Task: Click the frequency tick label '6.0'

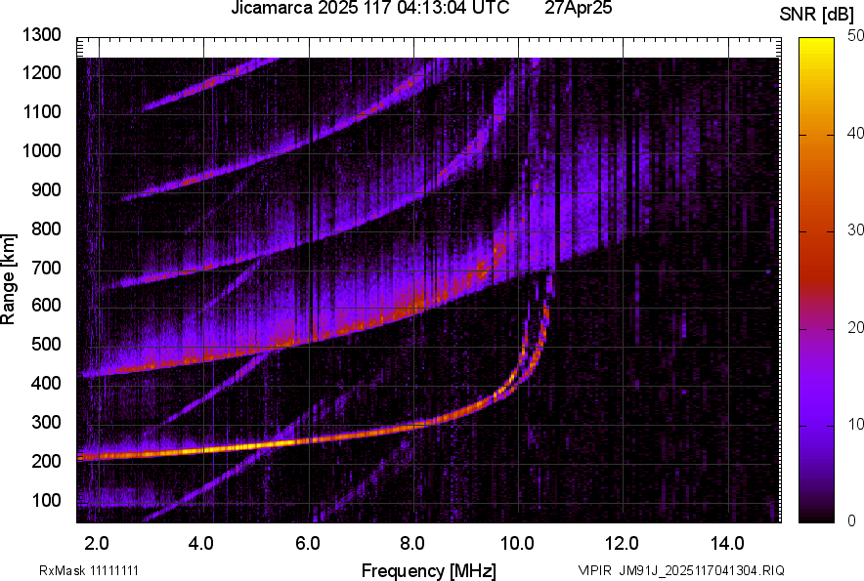Action: click(x=307, y=544)
